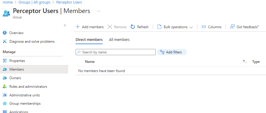Click Perceptor Users breadcrumb link

pyautogui.click(x=69, y=2)
